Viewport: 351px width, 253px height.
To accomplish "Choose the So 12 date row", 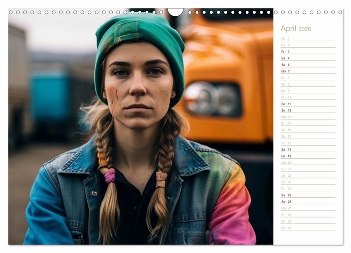I will click(x=308, y=110).
